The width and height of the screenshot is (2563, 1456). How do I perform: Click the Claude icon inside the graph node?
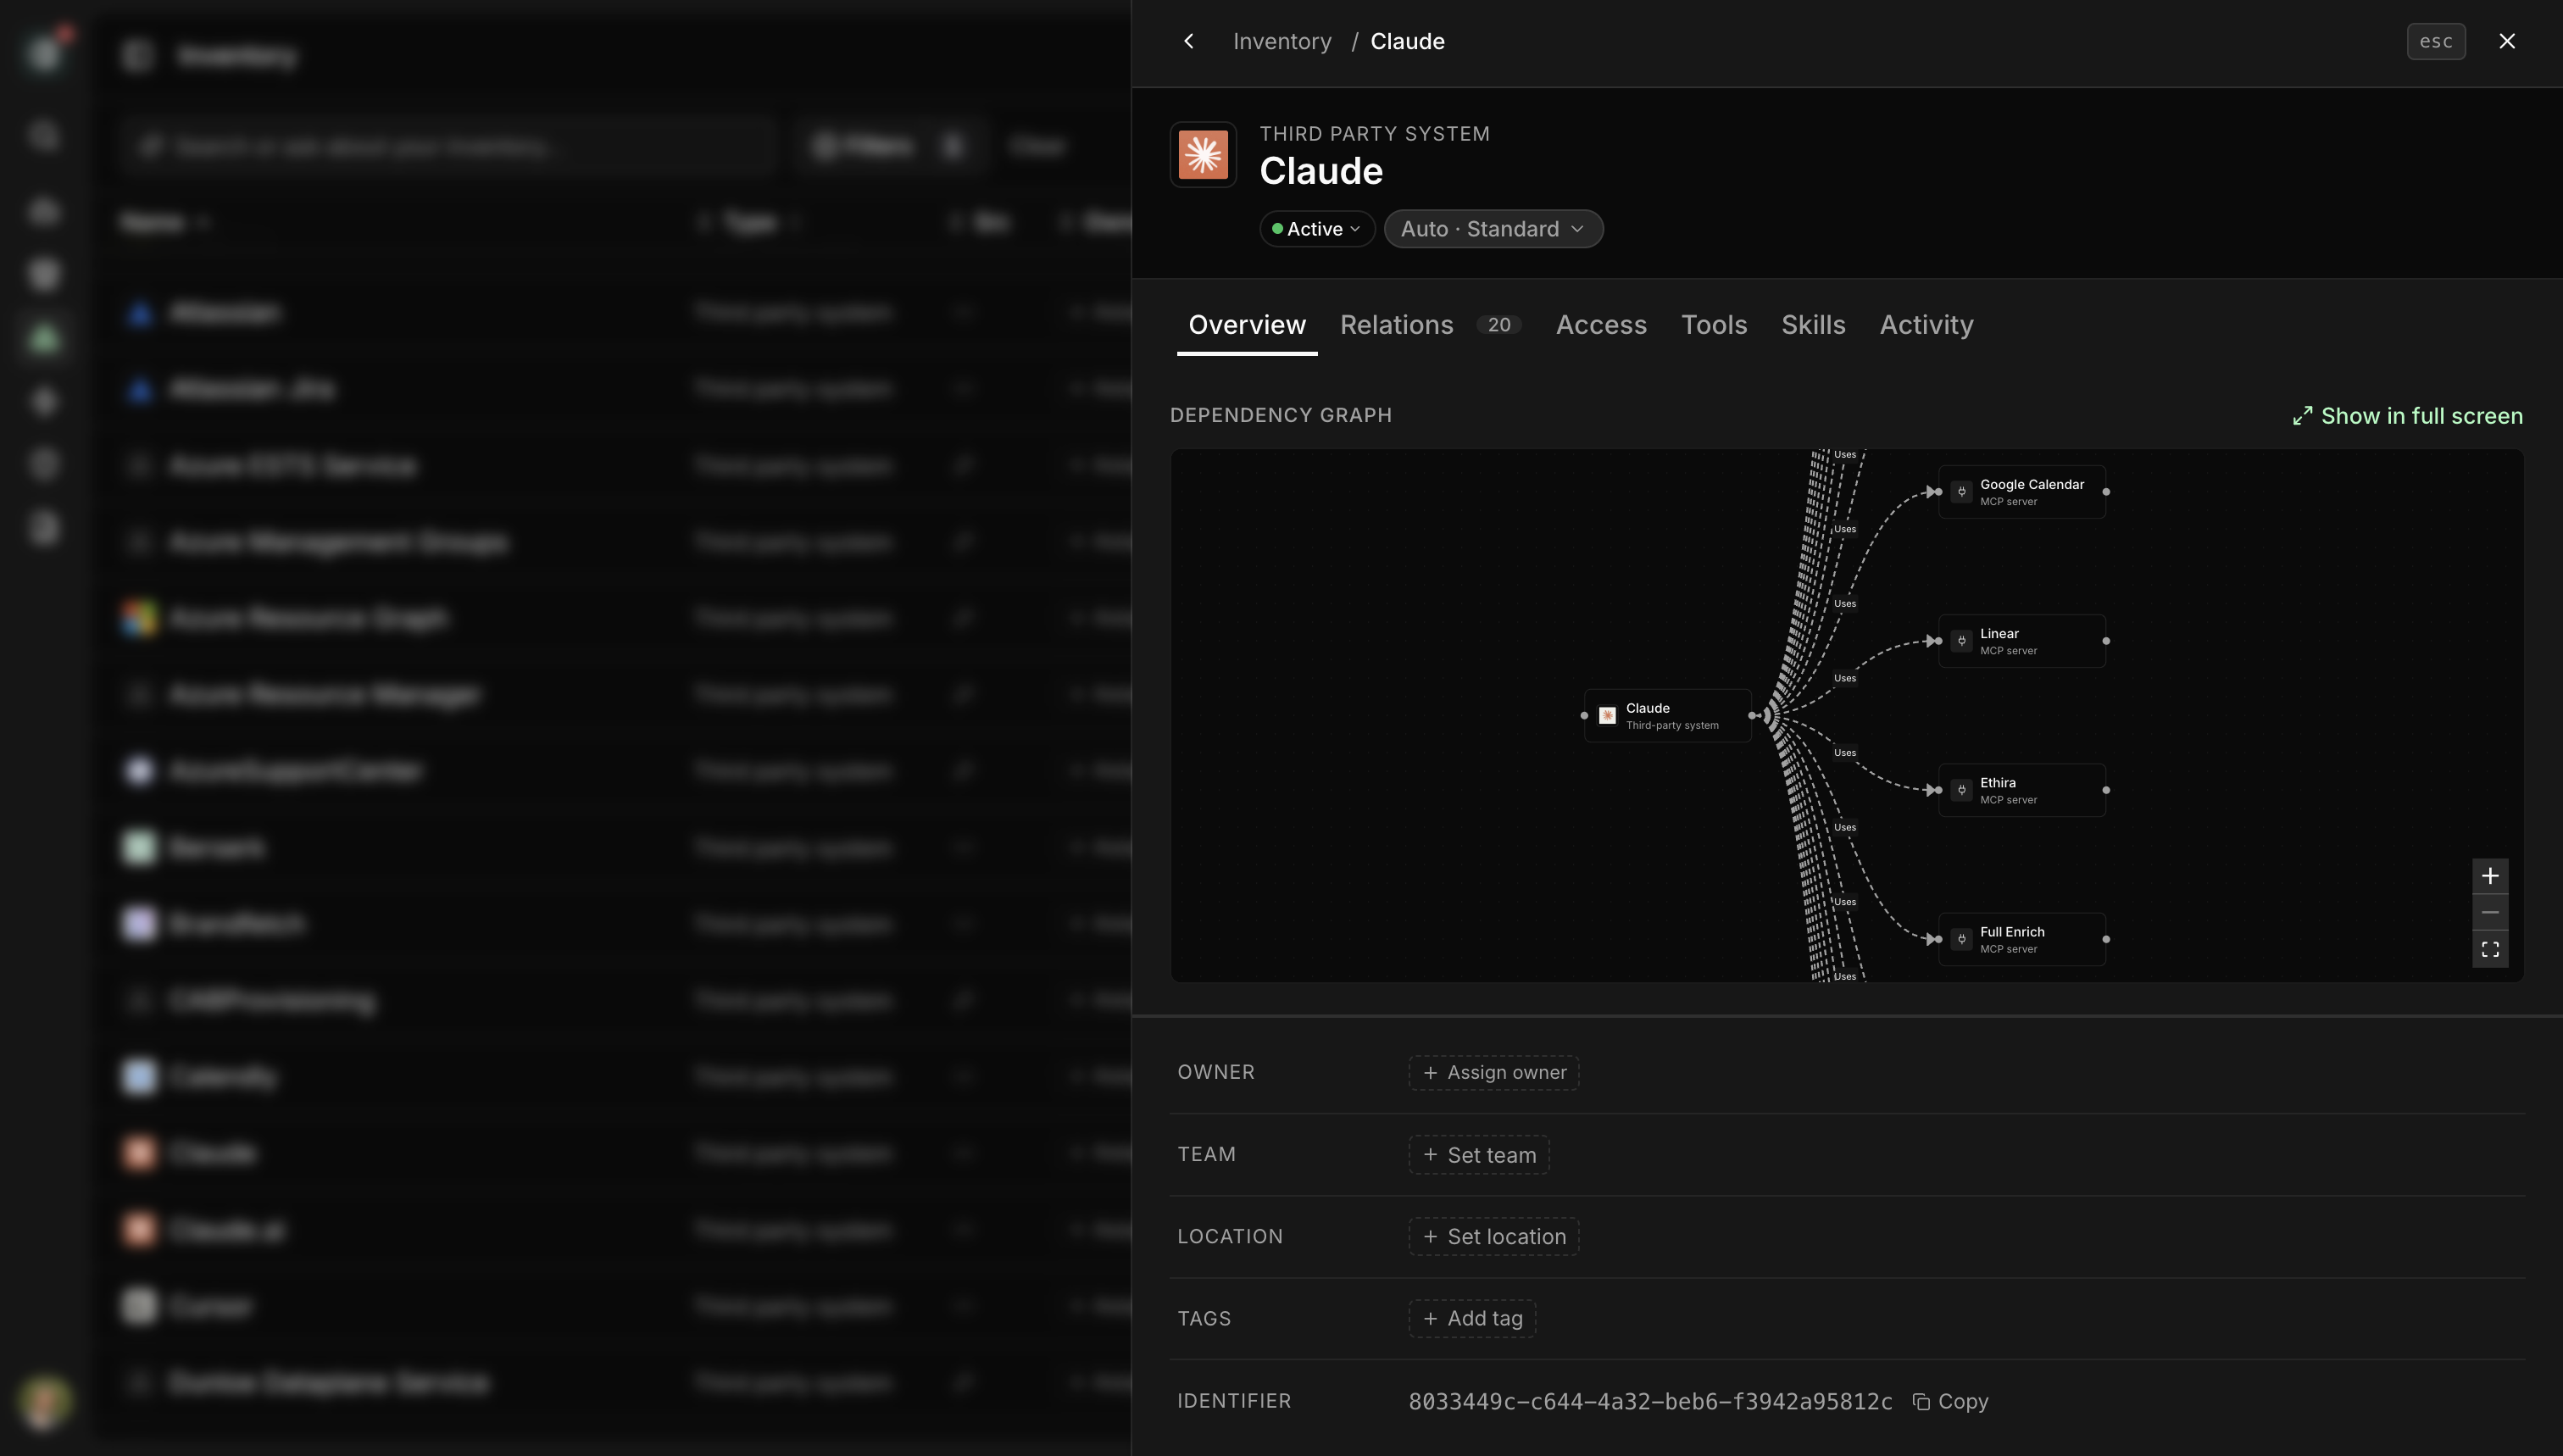click(x=1608, y=716)
